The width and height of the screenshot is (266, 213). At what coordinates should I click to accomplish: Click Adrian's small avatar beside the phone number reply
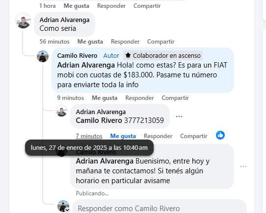click(61, 111)
